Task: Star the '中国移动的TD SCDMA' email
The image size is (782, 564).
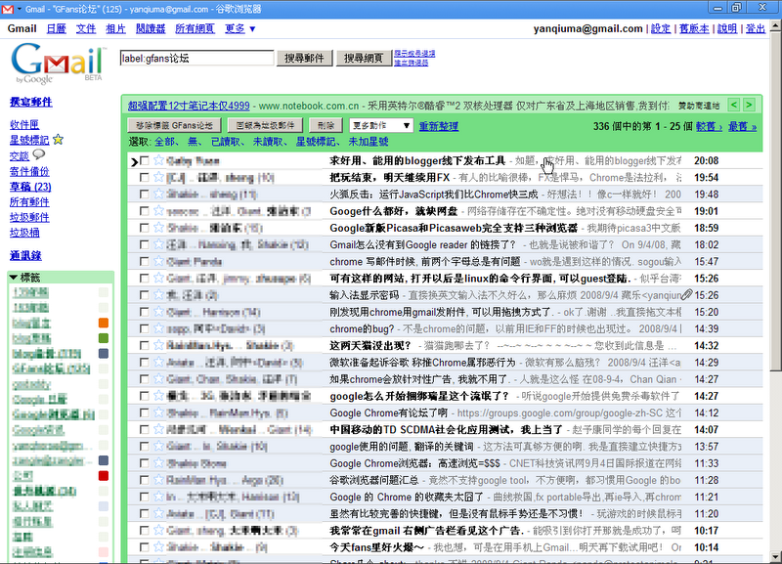Action: 158,430
